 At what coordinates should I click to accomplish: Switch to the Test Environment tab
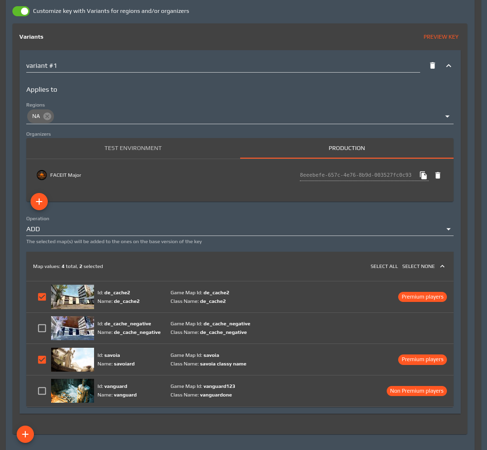[x=133, y=148]
